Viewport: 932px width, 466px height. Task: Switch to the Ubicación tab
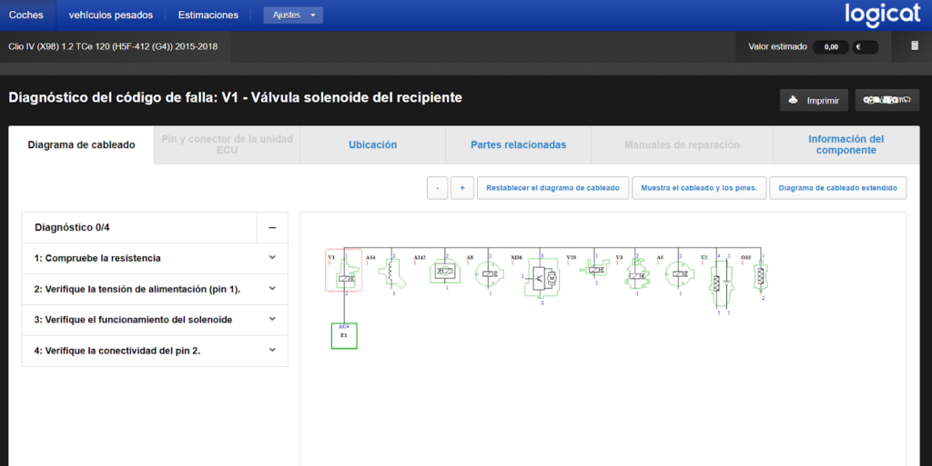coord(372,144)
